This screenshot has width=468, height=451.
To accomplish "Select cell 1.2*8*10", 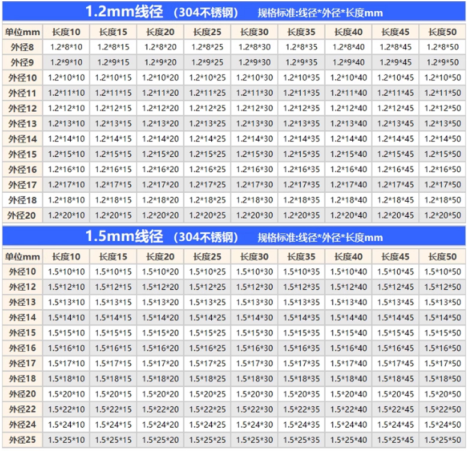I will click(x=66, y=47).
